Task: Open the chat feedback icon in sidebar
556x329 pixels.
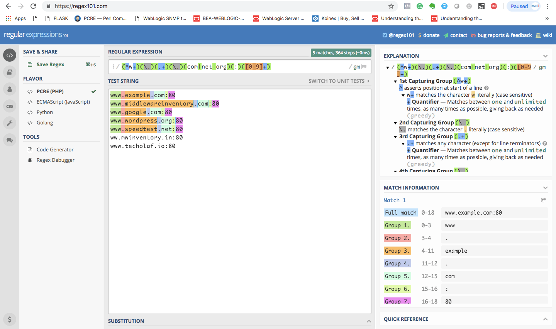Action: [x=10, y=140]
